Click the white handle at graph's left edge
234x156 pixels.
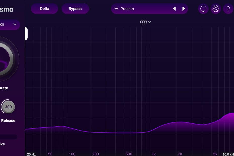pyautogui.click(x=26, y=34)
